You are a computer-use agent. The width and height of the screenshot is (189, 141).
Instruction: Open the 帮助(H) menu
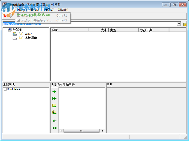pyautogui.click(x=63, y=10)
